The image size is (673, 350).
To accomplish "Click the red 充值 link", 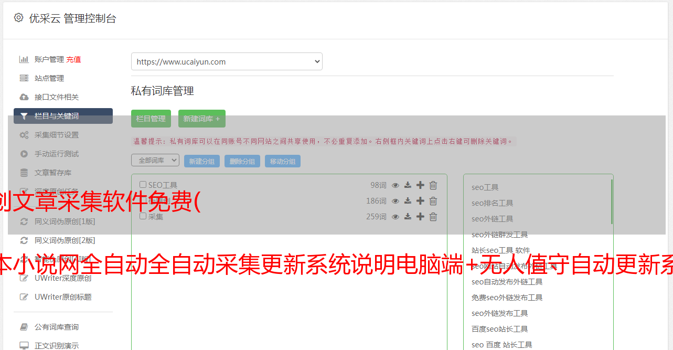I will [x=73, y=59].
